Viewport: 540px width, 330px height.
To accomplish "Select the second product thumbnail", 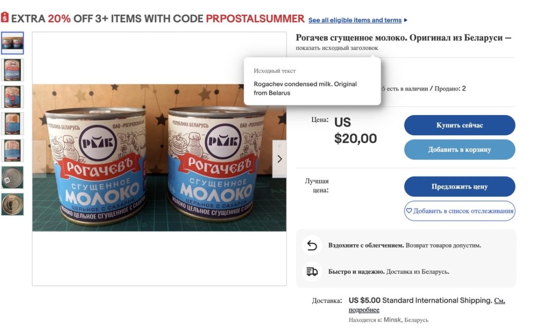I will tap(13, 70).
